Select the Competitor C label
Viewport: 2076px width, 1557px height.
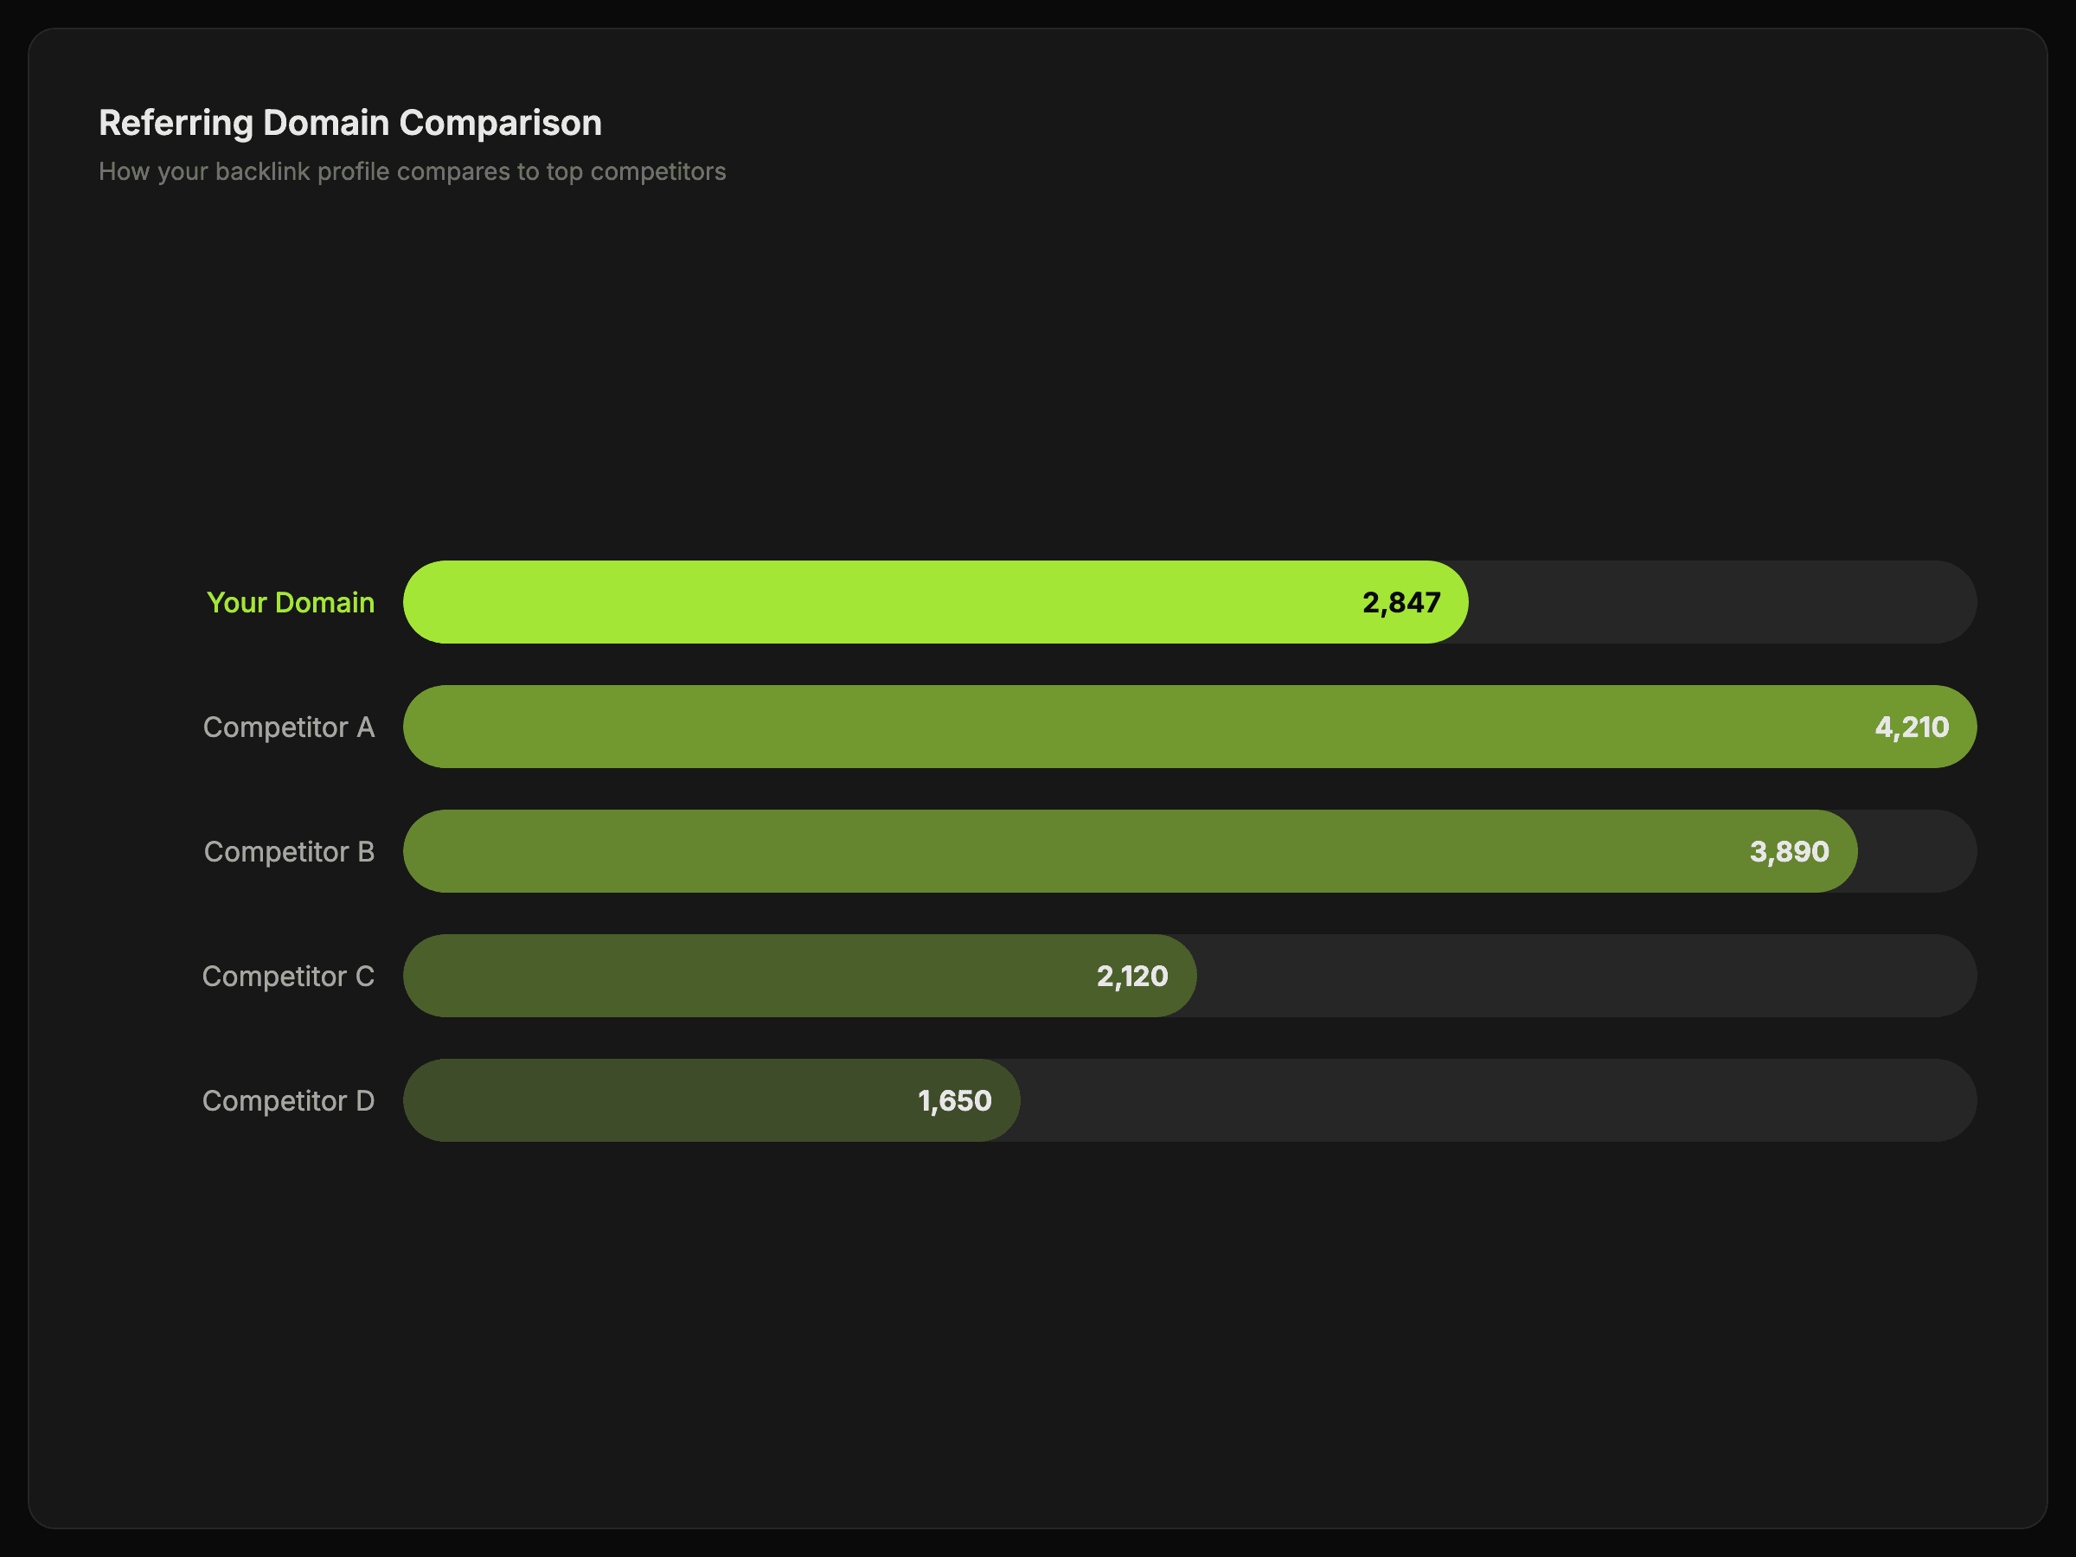point(288,976)
